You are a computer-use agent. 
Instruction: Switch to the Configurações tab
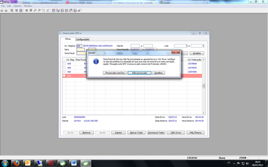pyautogui.click(x=83, y=39)
